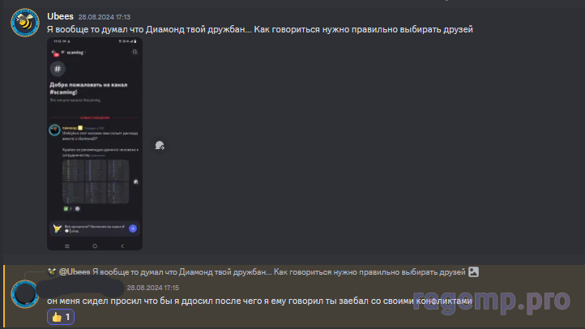The height and width of the screenshot is (329, 585).
Task: Click the back arrow in phone screenshot header
Action: pos(53,52)
